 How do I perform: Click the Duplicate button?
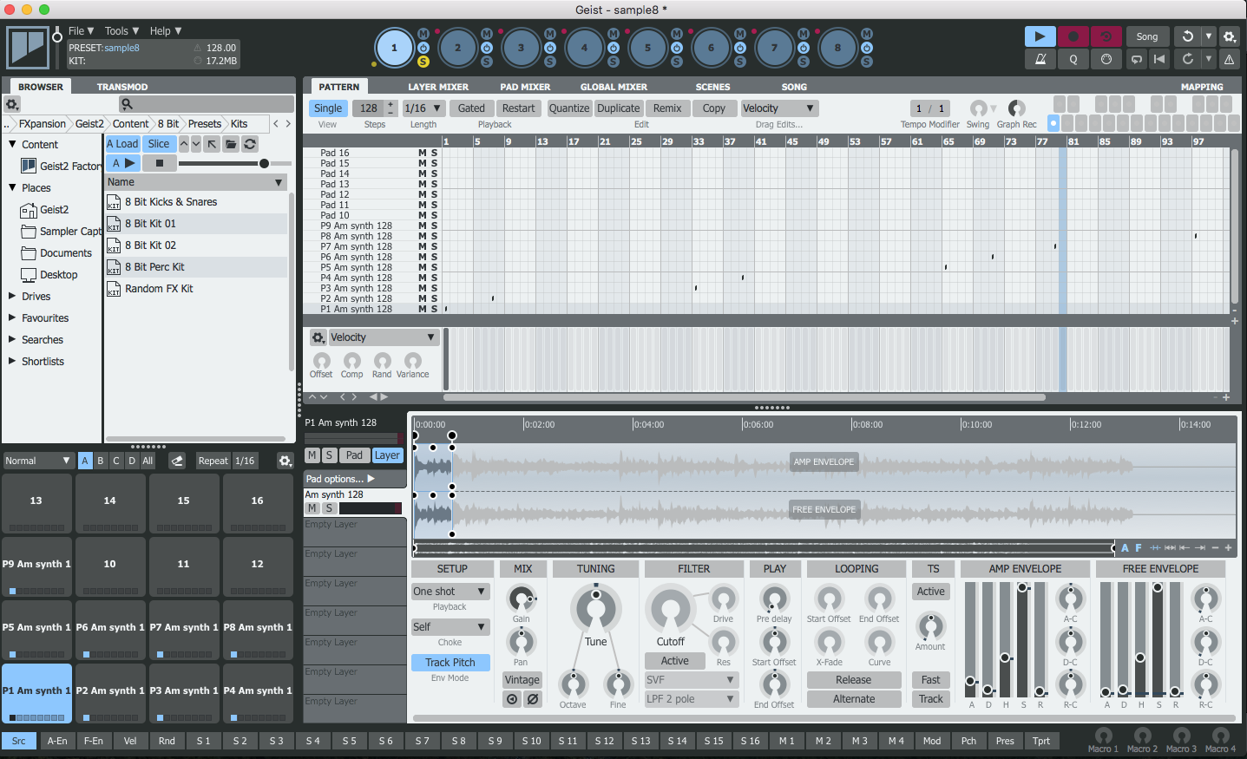pyautogui.click(x=619, y=108)
